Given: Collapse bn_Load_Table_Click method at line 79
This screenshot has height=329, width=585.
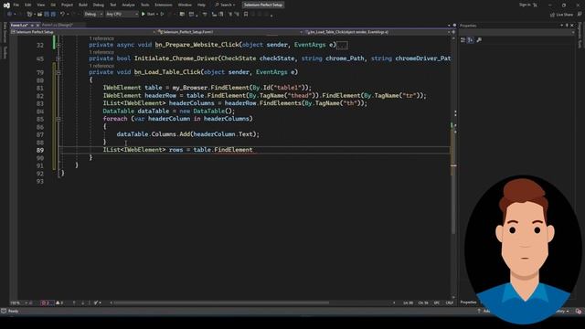Looking at the screenshot, I should [58, 72].
